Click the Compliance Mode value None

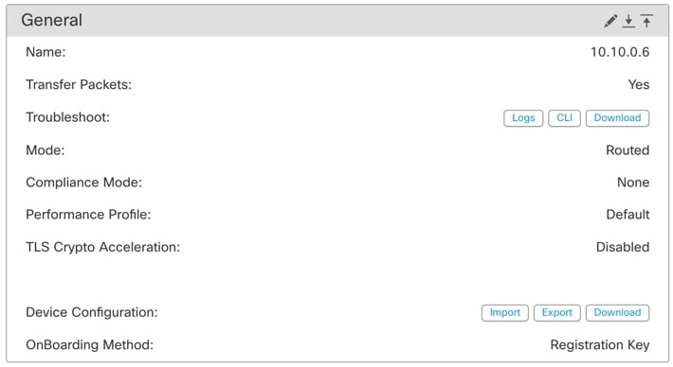pyautogui.click(x=633, y=183)
